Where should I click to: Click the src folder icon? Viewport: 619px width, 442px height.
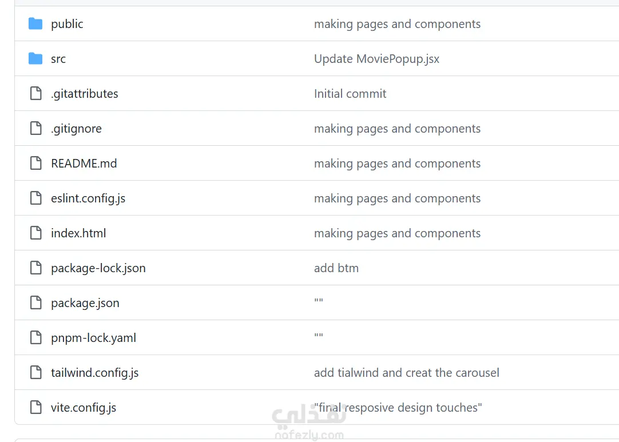(x=35, y=59)
